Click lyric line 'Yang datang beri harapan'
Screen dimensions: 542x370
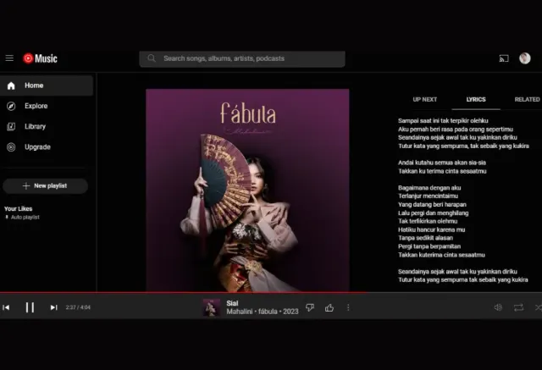(432, 205)
